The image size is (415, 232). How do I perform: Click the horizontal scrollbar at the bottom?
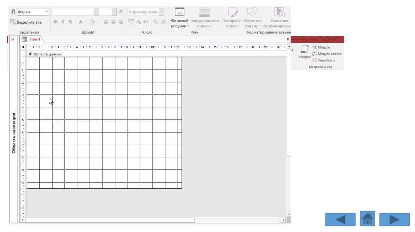110,220
